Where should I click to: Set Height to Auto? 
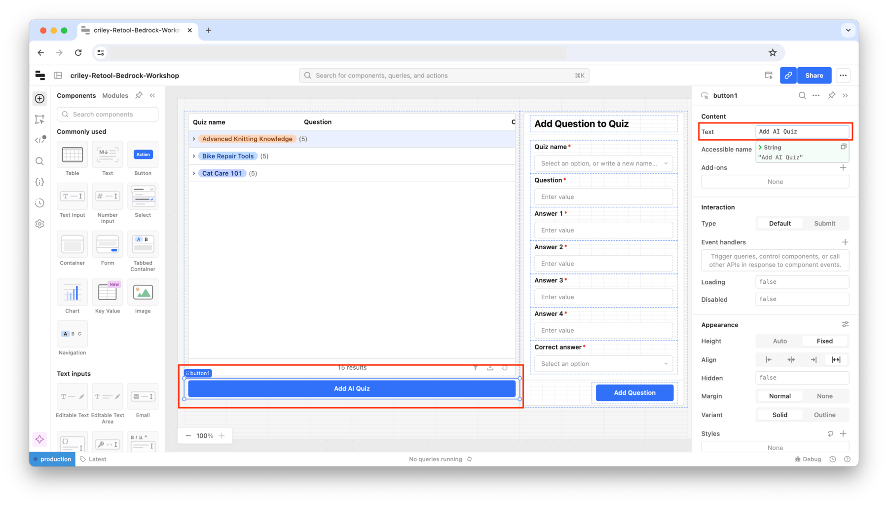tap(779, 341)
